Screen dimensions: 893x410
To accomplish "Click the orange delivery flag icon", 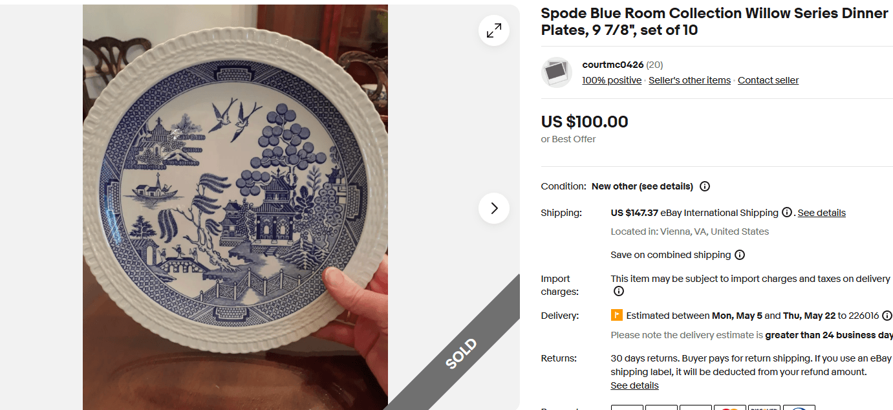I will coord(616,316).
